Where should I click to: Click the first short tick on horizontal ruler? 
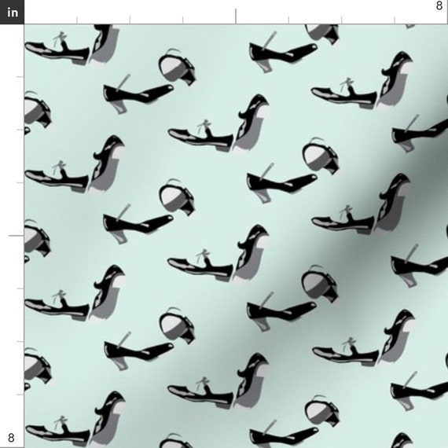77,20
